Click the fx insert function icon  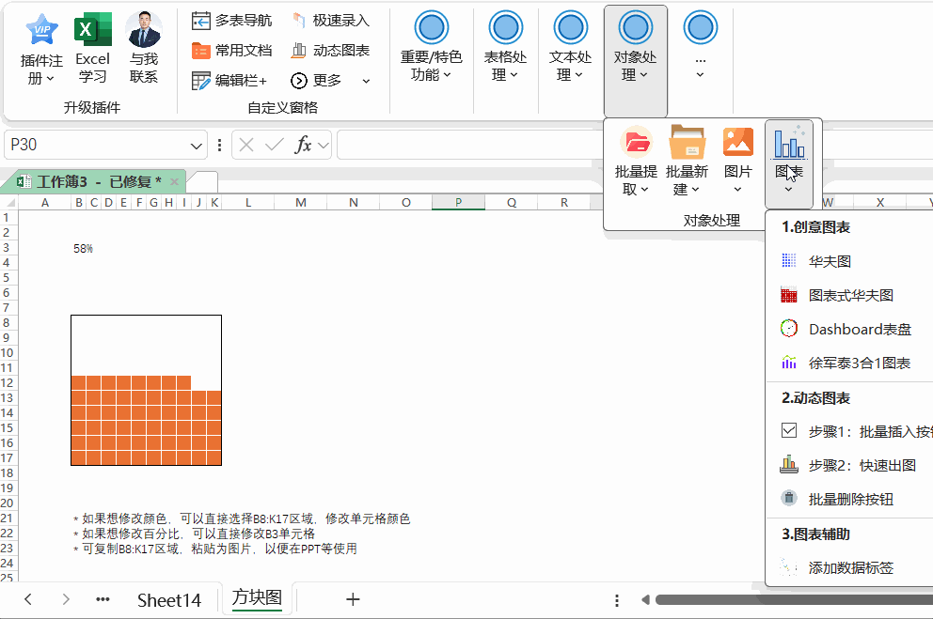tap(303, 145)
